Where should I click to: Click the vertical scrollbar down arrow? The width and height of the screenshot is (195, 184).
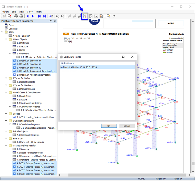pyautogui.click(x=193, y=172)
